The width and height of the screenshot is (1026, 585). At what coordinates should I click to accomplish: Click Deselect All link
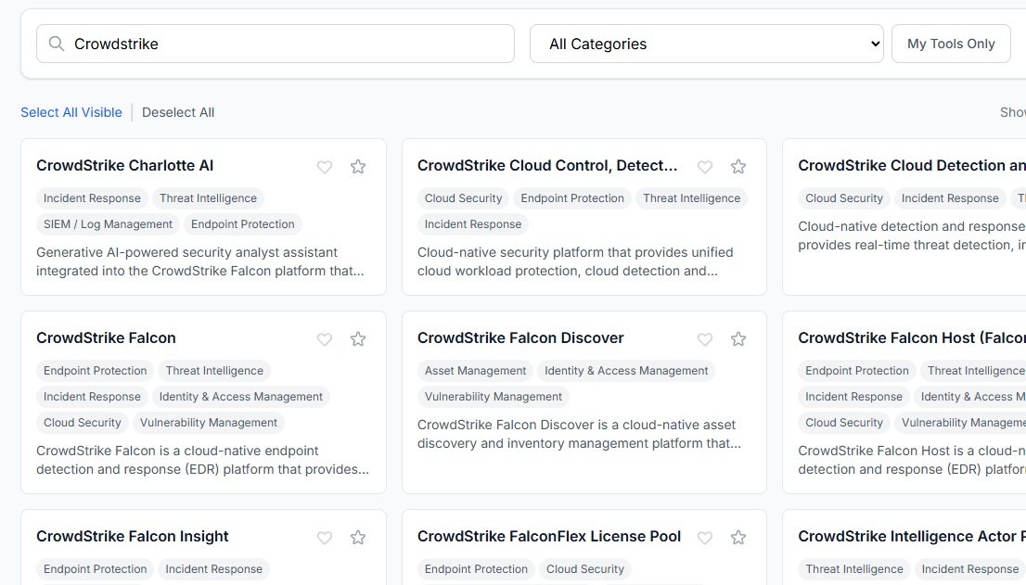(178, 112)
